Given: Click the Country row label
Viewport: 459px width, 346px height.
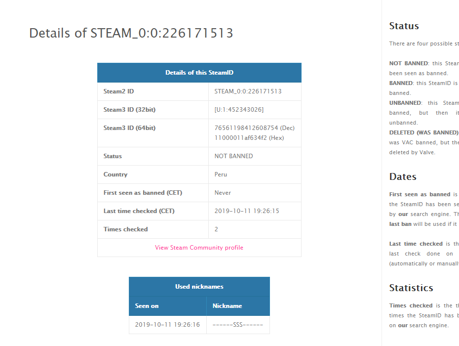Looking at the screenshot, I should click(x=115, y=174).
